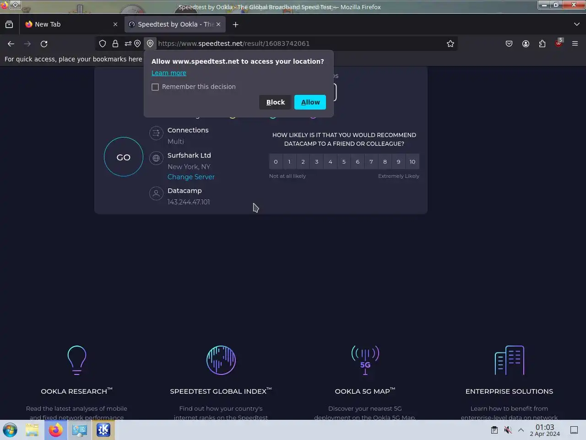This screenshot has width=586, height=440.
Task: Click the Datacamp user icon
Action: (156, 193)
